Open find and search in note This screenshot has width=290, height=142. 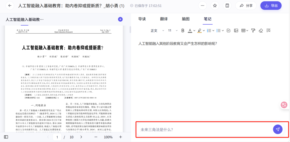point(268,31)
